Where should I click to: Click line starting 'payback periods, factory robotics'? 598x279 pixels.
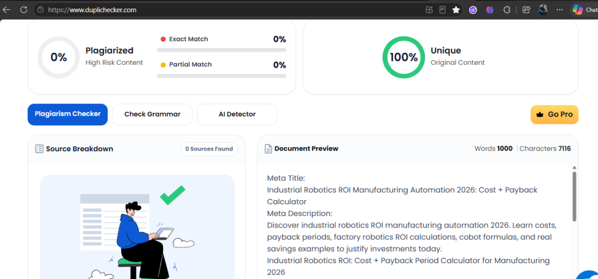coord(409,237)
